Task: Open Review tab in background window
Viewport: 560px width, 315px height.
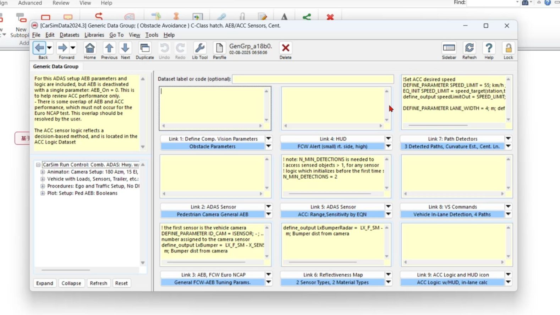Action: point(61,3)
